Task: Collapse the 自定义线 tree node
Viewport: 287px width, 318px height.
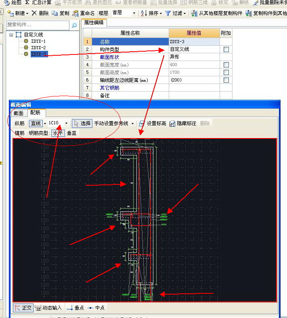Action: click(x=11, y=35)
